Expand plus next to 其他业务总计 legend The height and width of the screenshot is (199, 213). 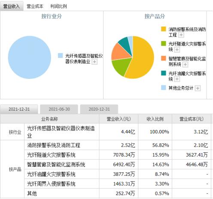198,88
